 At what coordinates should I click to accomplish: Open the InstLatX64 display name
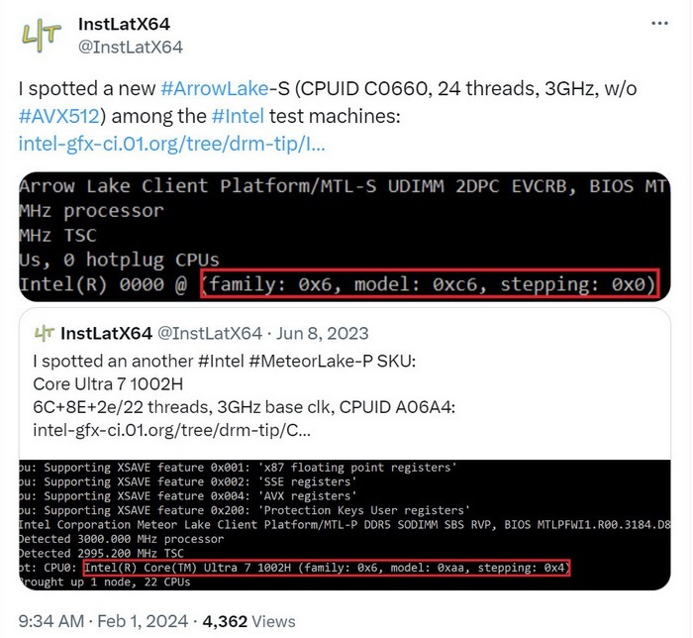click(124, 24)
